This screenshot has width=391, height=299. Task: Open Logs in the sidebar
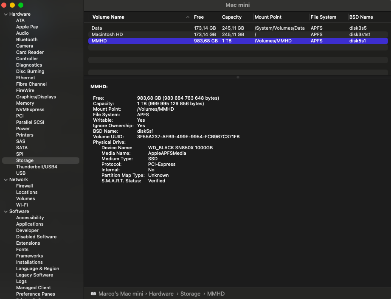click(x=22, y=281)
